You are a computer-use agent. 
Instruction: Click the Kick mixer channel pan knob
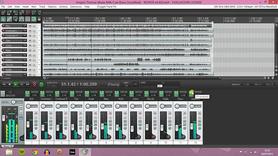pyautogui.click(x=28, y=106)
